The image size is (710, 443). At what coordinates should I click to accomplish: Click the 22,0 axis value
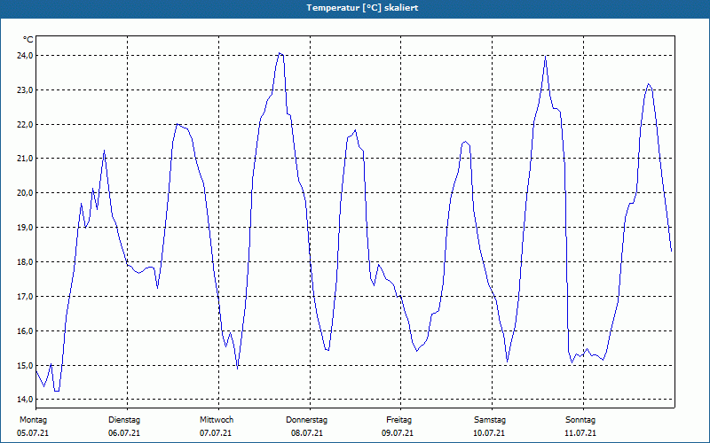25,124
